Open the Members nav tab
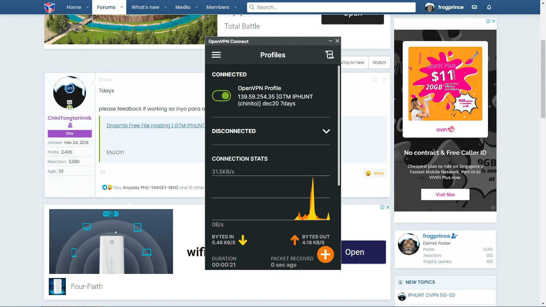The height and width of the screenshot is (307, 546). point(218,7)
